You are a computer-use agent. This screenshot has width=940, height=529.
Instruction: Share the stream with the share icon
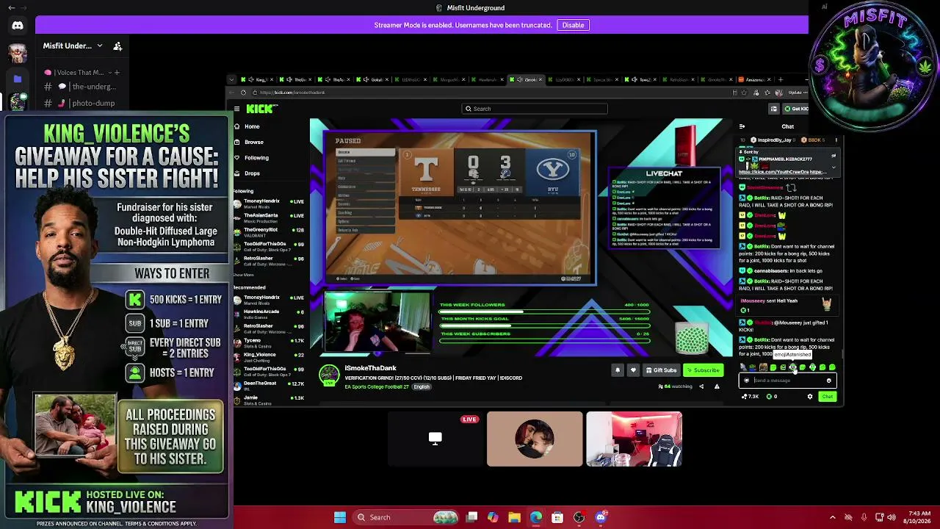point(701,386)
